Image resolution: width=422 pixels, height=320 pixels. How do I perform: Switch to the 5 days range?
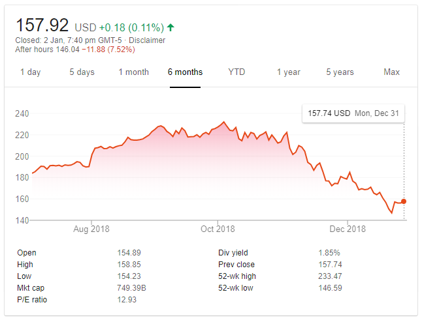coord(82,72)
